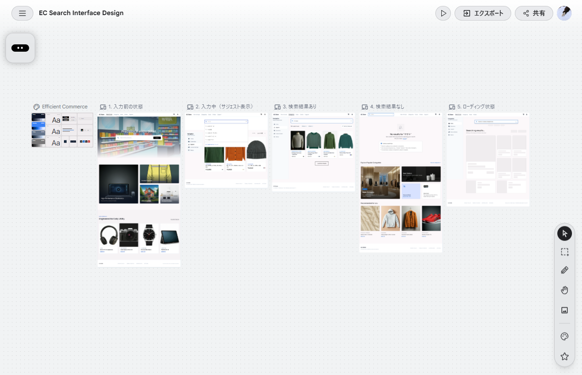Select frame label 1. 入力前の状態
Viewport: 582px width, 375px height.
tap(125, 107)
